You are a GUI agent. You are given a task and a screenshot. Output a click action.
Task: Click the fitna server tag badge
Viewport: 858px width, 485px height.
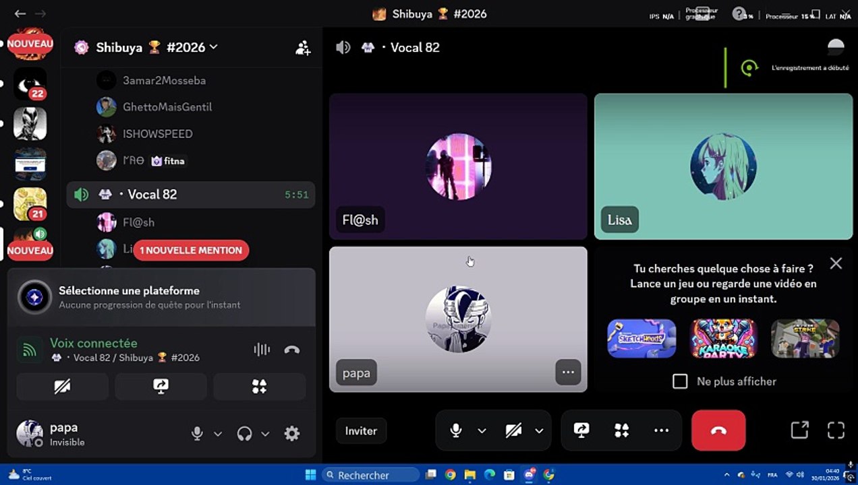point(168,161)
